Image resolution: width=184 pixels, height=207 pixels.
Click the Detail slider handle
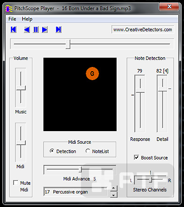[x=162, y=89]
